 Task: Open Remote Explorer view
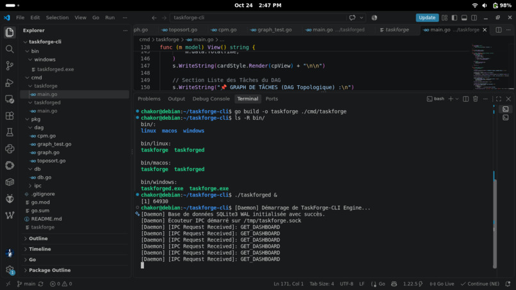(x=10, y=99)
